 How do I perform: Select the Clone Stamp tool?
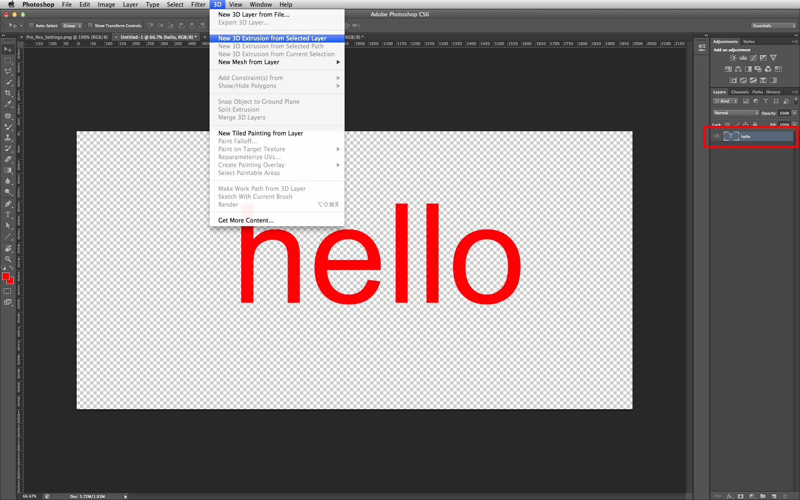tap(8, 137)
